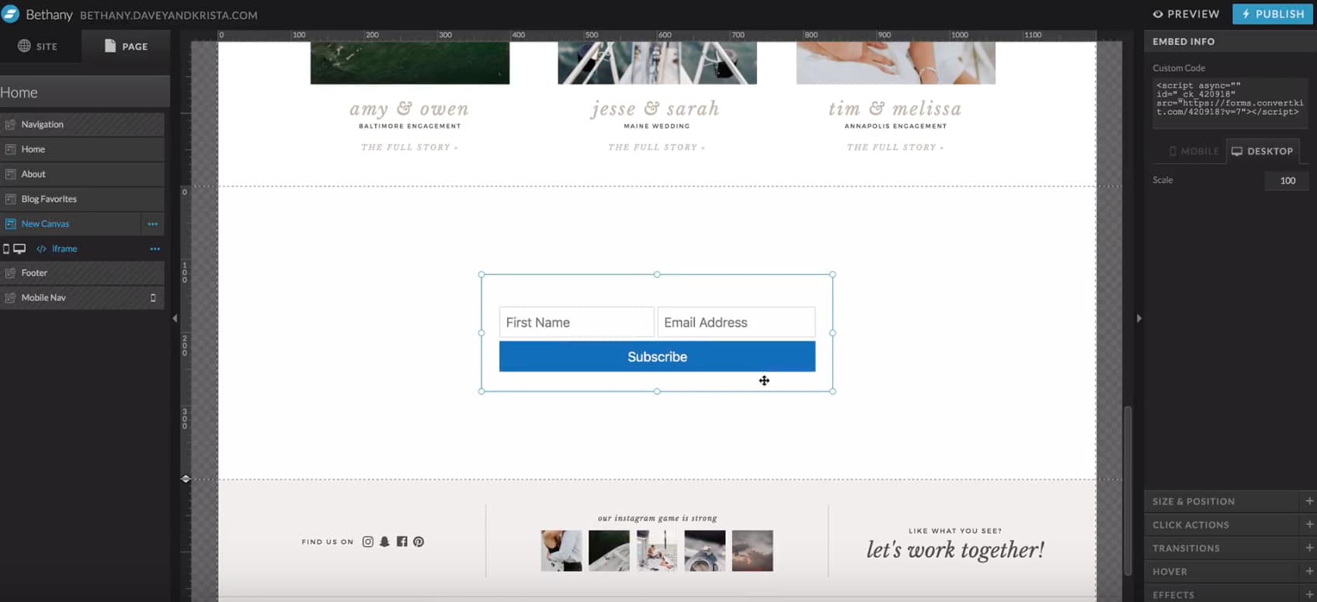Collapse the right properties panel arrow
The height and width of the screenshot is (602, 1317).
pyautogui.click(x=1138, y=318)
